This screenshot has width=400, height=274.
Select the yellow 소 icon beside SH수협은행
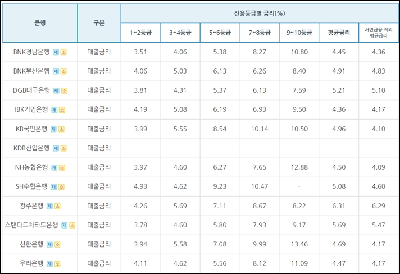tap(62, 186)
